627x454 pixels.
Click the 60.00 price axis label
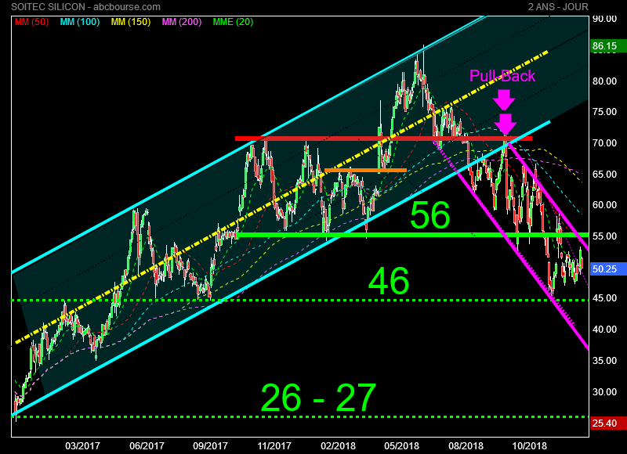pos(604,205)
